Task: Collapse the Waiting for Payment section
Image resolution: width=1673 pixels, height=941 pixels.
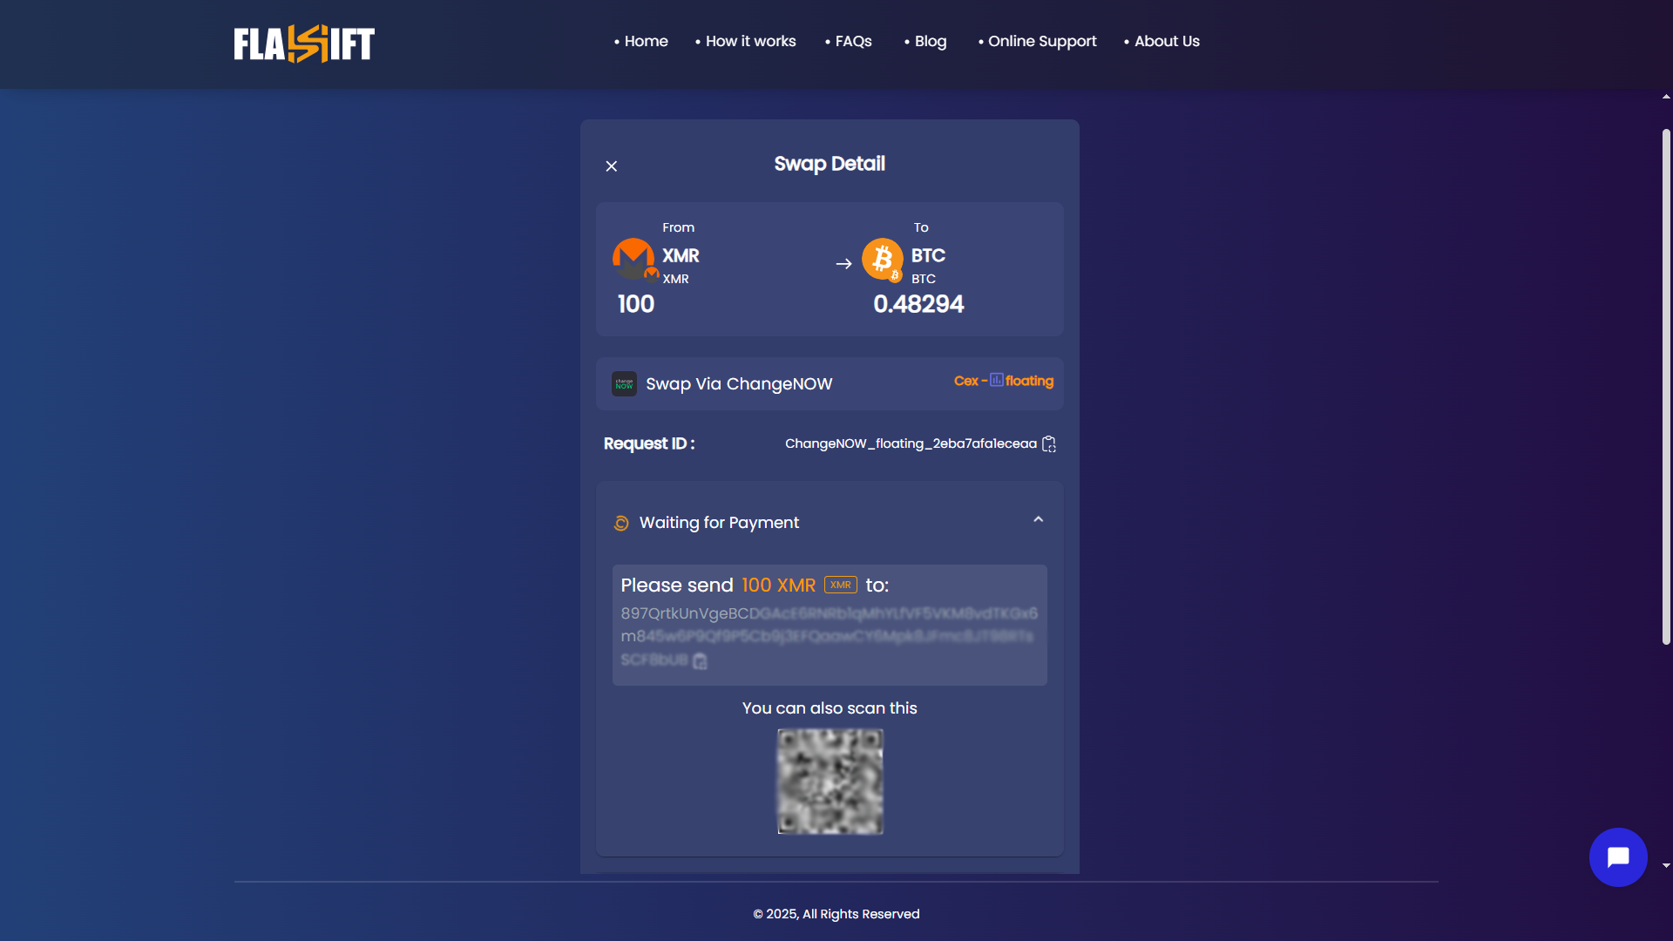Action: [1038, 520]
